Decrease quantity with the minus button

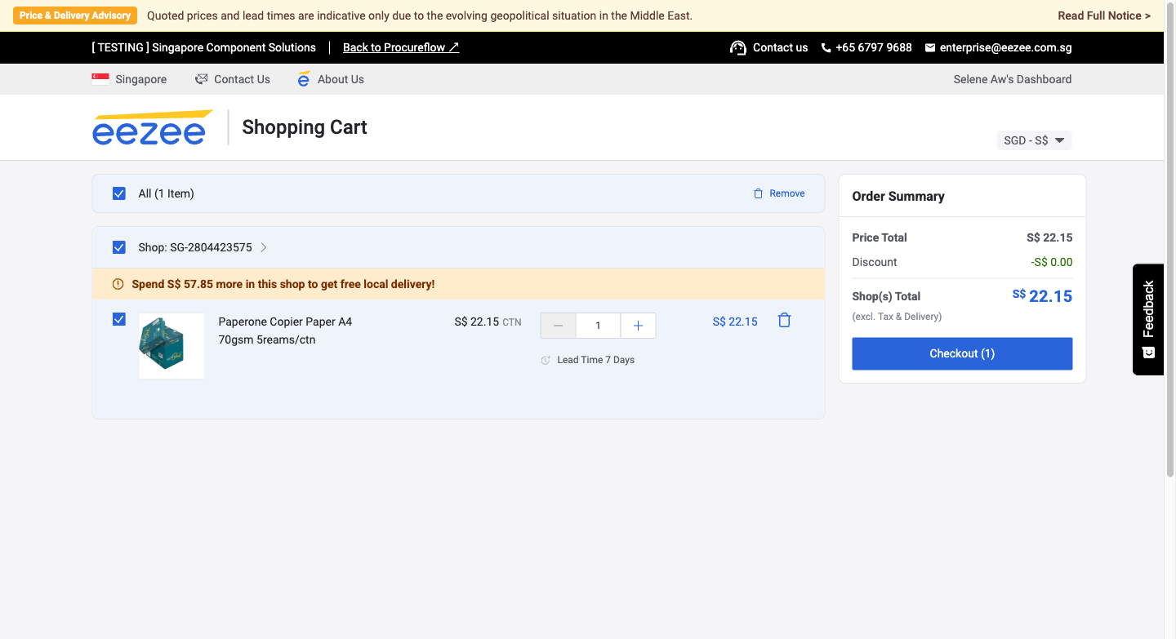559,326
